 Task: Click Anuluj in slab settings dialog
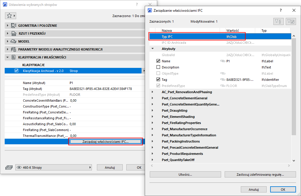pos(110,167)
